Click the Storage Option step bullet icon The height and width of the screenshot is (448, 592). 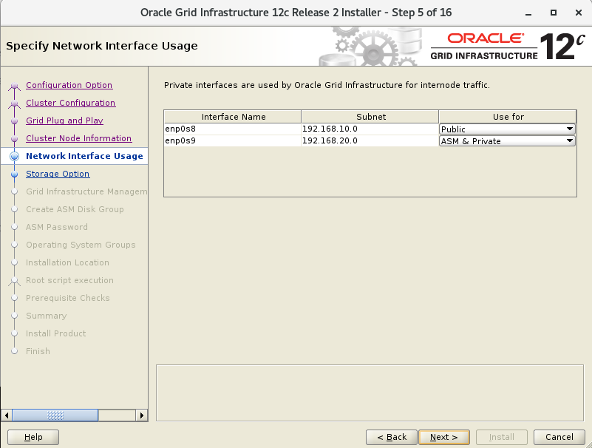tap(13, 174)
